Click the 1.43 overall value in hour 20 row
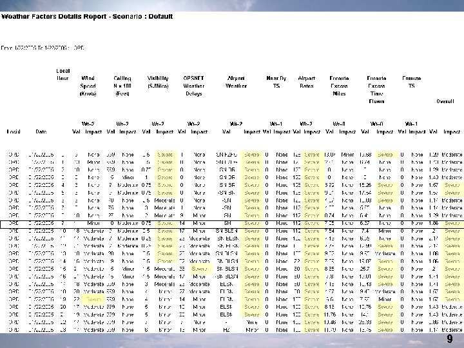The image size is (464, 348). pos(433,307)
